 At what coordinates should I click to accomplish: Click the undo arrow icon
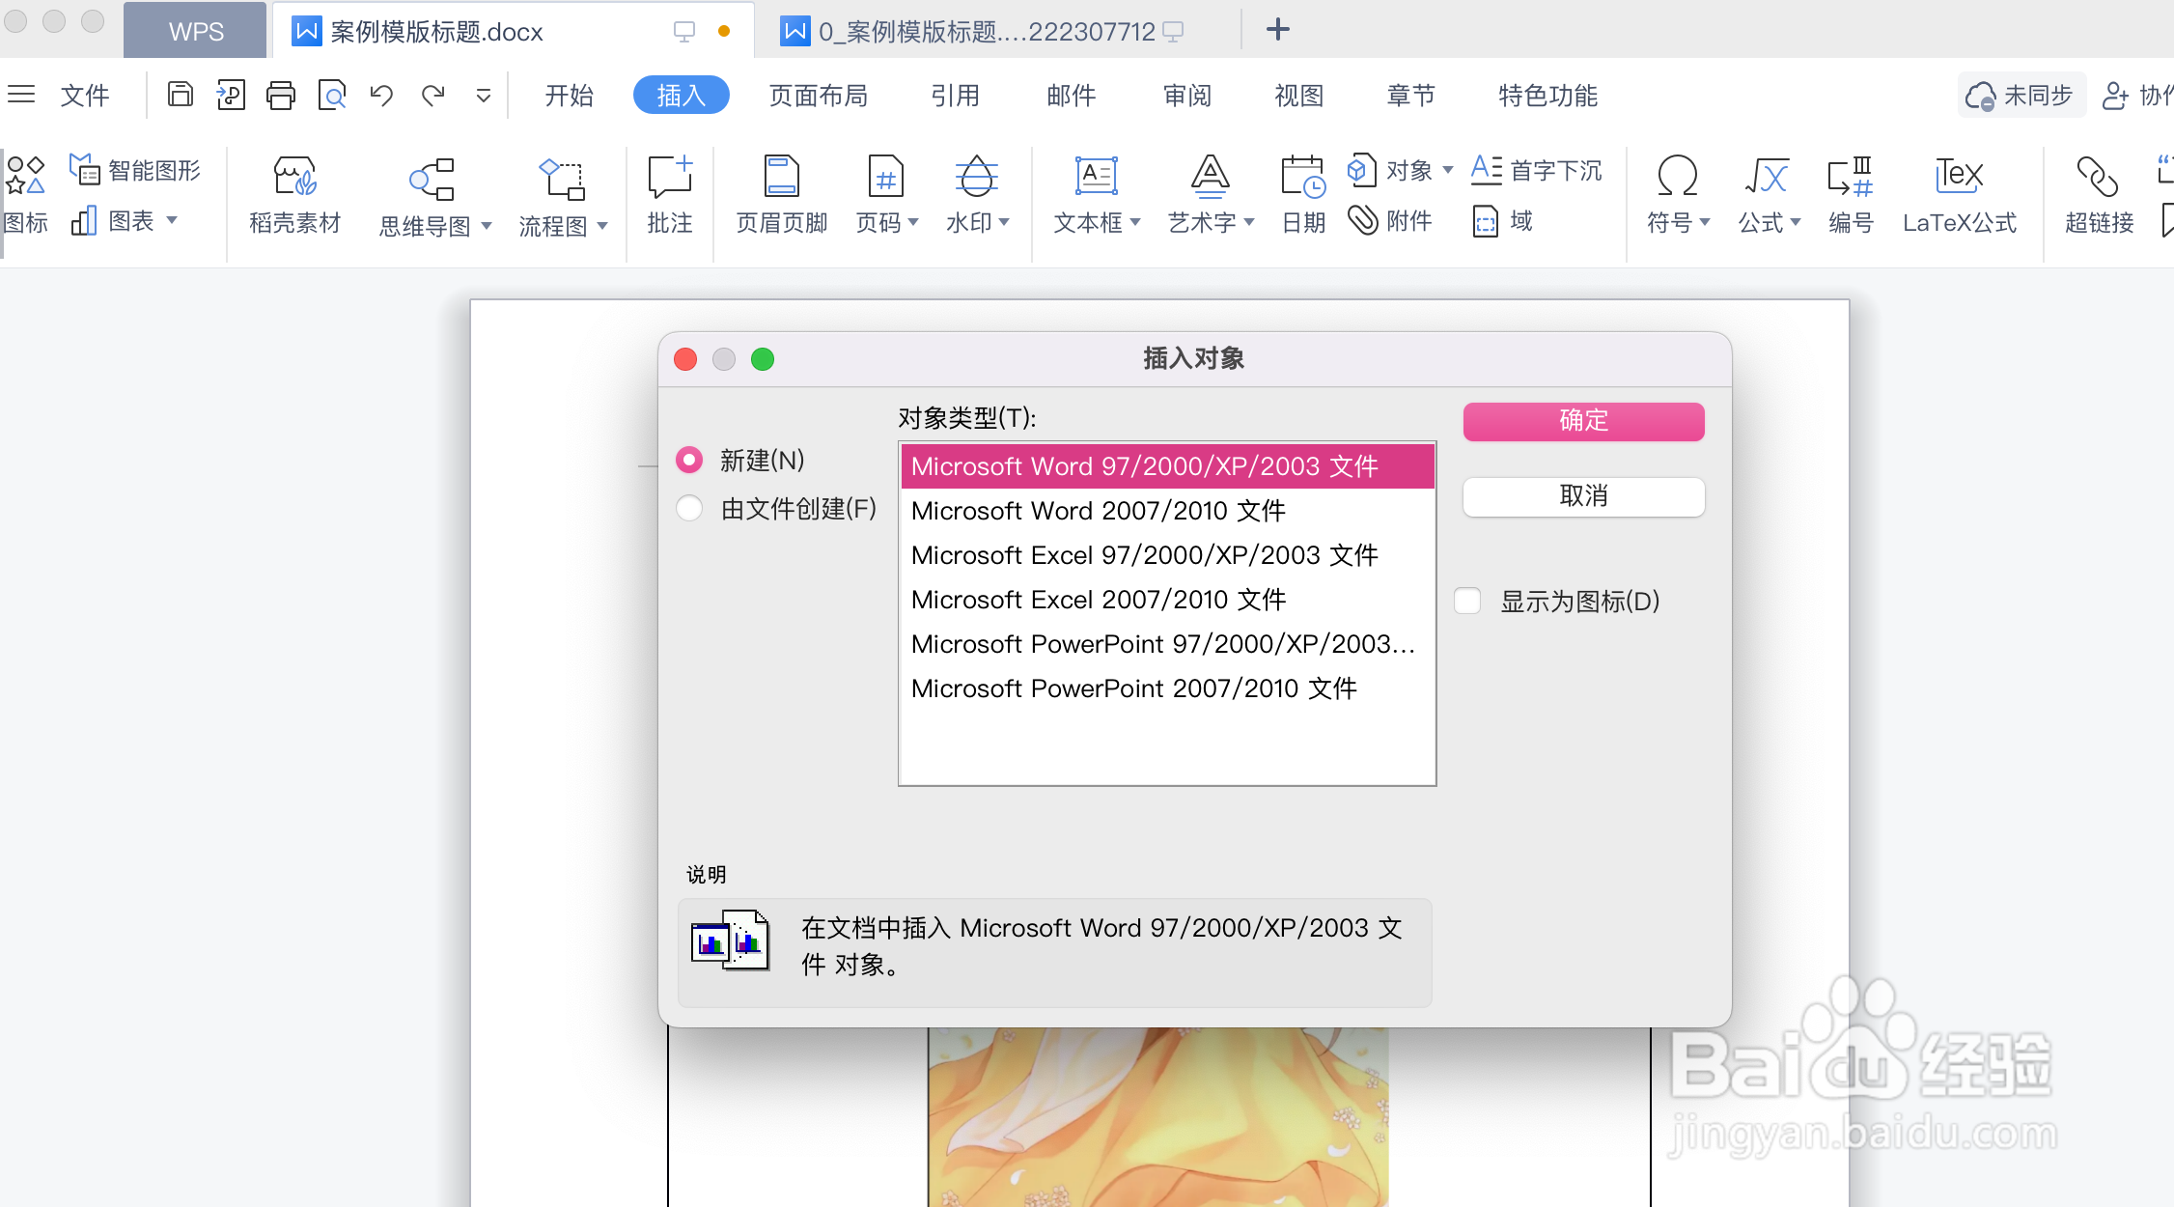381,95
